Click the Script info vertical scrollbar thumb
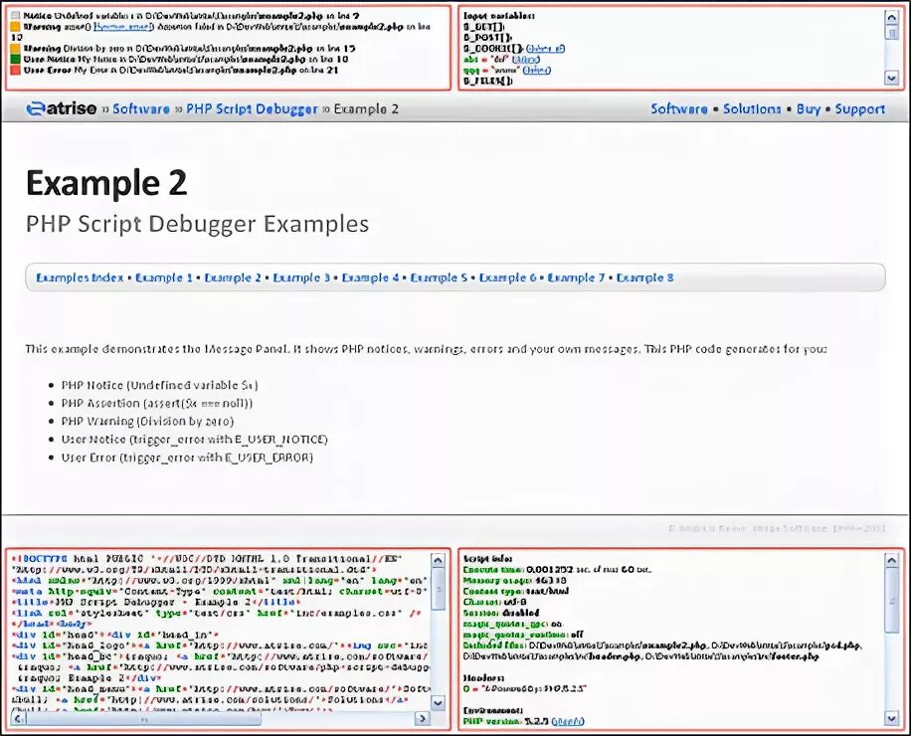The image size is (911, 736). pos(891,601)
